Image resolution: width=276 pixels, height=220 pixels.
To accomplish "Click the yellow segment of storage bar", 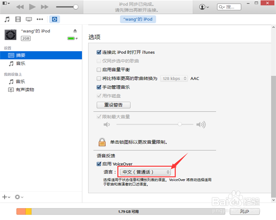I will 28,211.
